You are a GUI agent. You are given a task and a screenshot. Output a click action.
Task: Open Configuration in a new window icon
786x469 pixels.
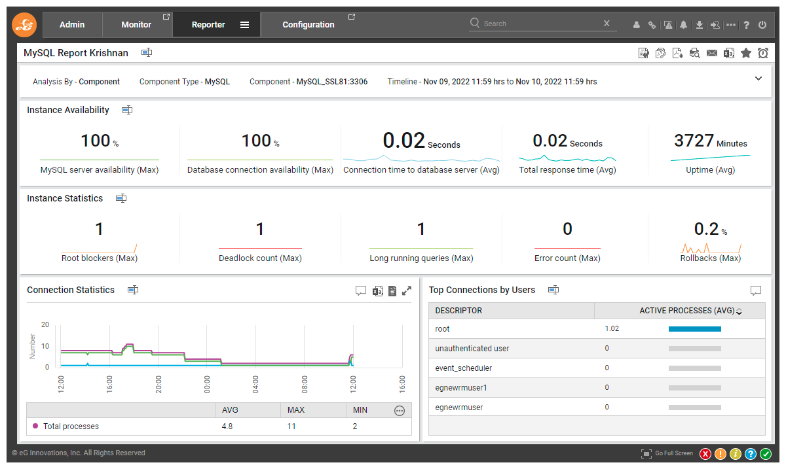coord(352,17)
